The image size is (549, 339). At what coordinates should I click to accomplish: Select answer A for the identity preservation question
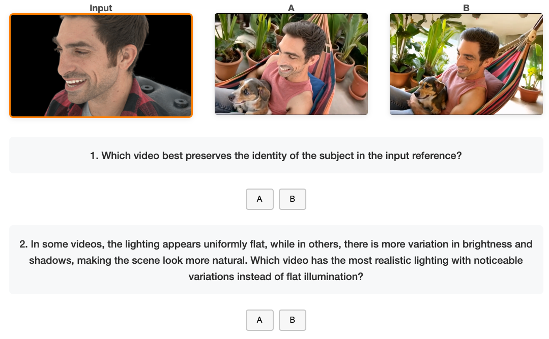pos(259,199)
